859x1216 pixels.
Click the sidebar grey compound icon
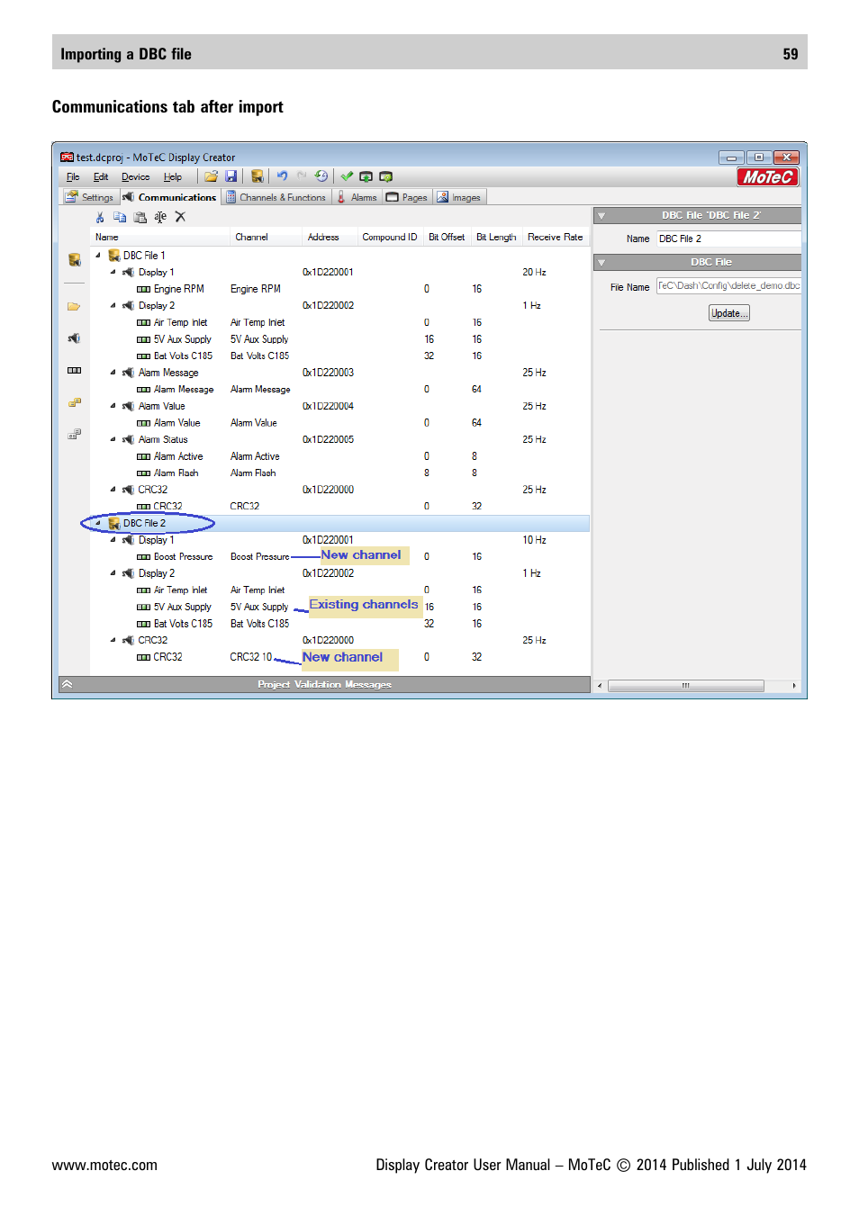pyautogui.click(x=75, y=434)
